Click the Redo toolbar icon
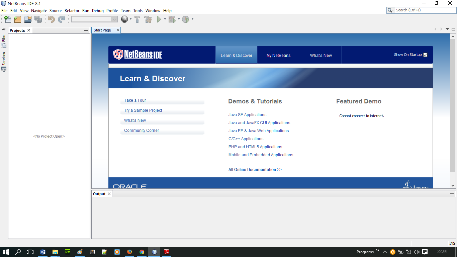This screenshot has width=457, height=257. tap(62, 19)
